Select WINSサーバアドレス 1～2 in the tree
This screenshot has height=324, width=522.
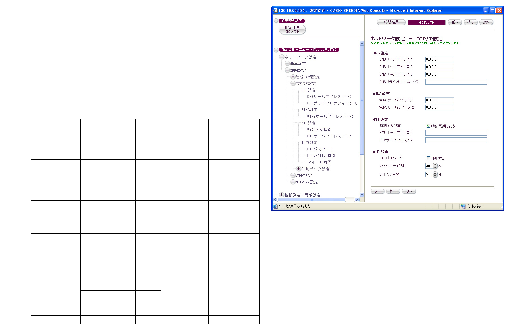tap(330, 116)
